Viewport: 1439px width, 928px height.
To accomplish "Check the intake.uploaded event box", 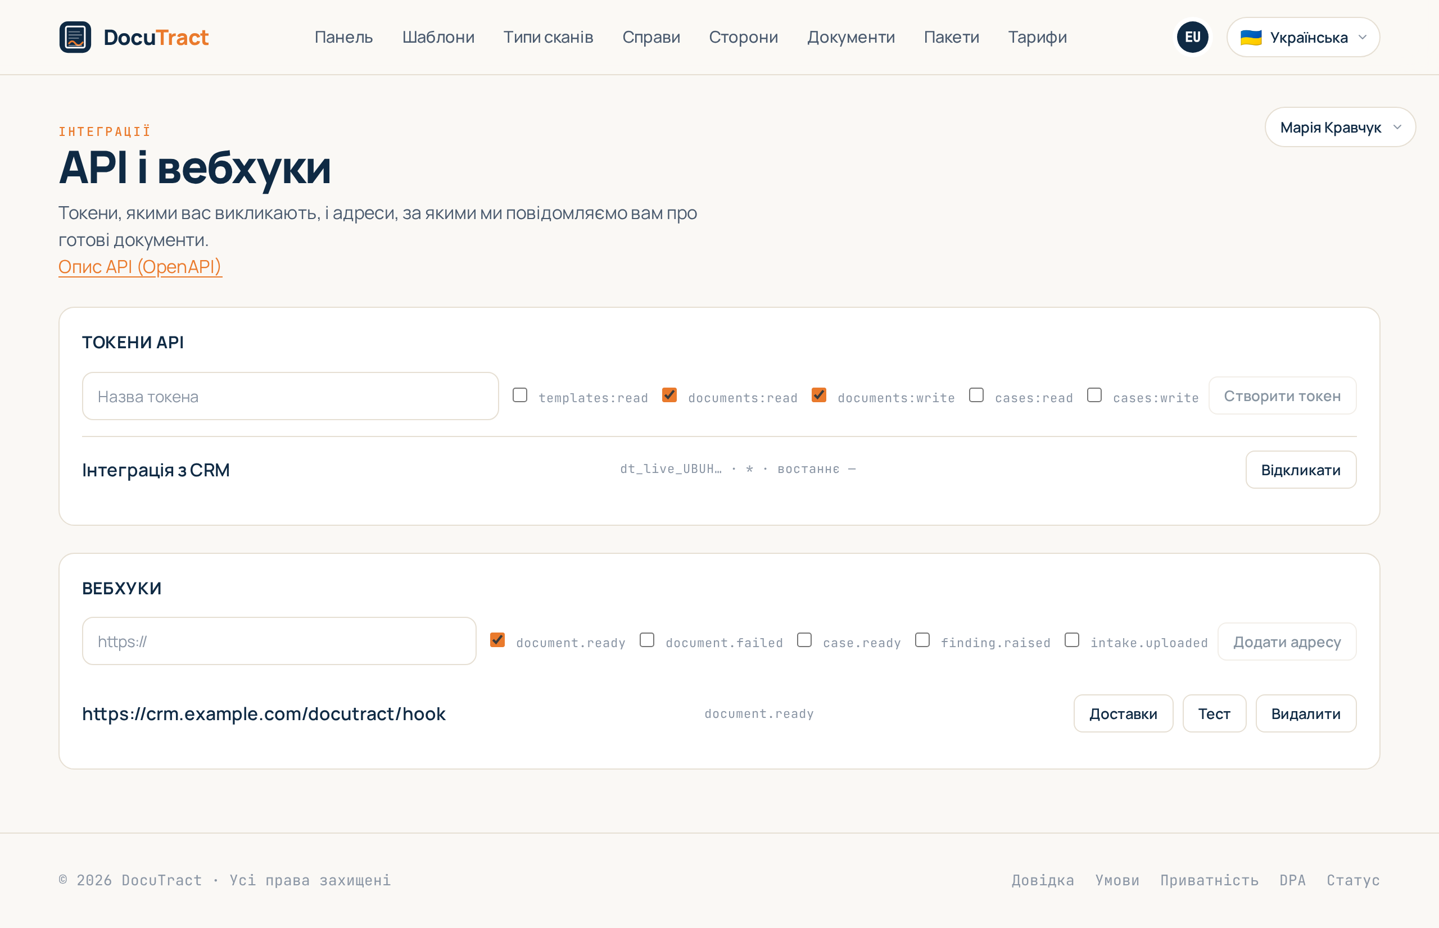I will [x=1072, y=640].
